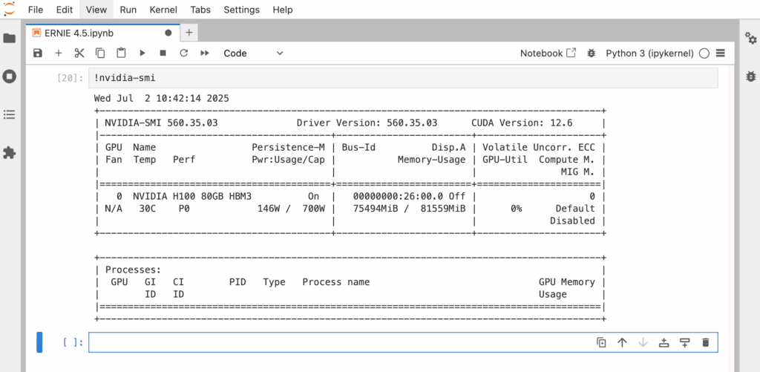The image size is (760, 372).
Task: Open the Settings menu
Action: pyautogui.click(x=241, y=10)
